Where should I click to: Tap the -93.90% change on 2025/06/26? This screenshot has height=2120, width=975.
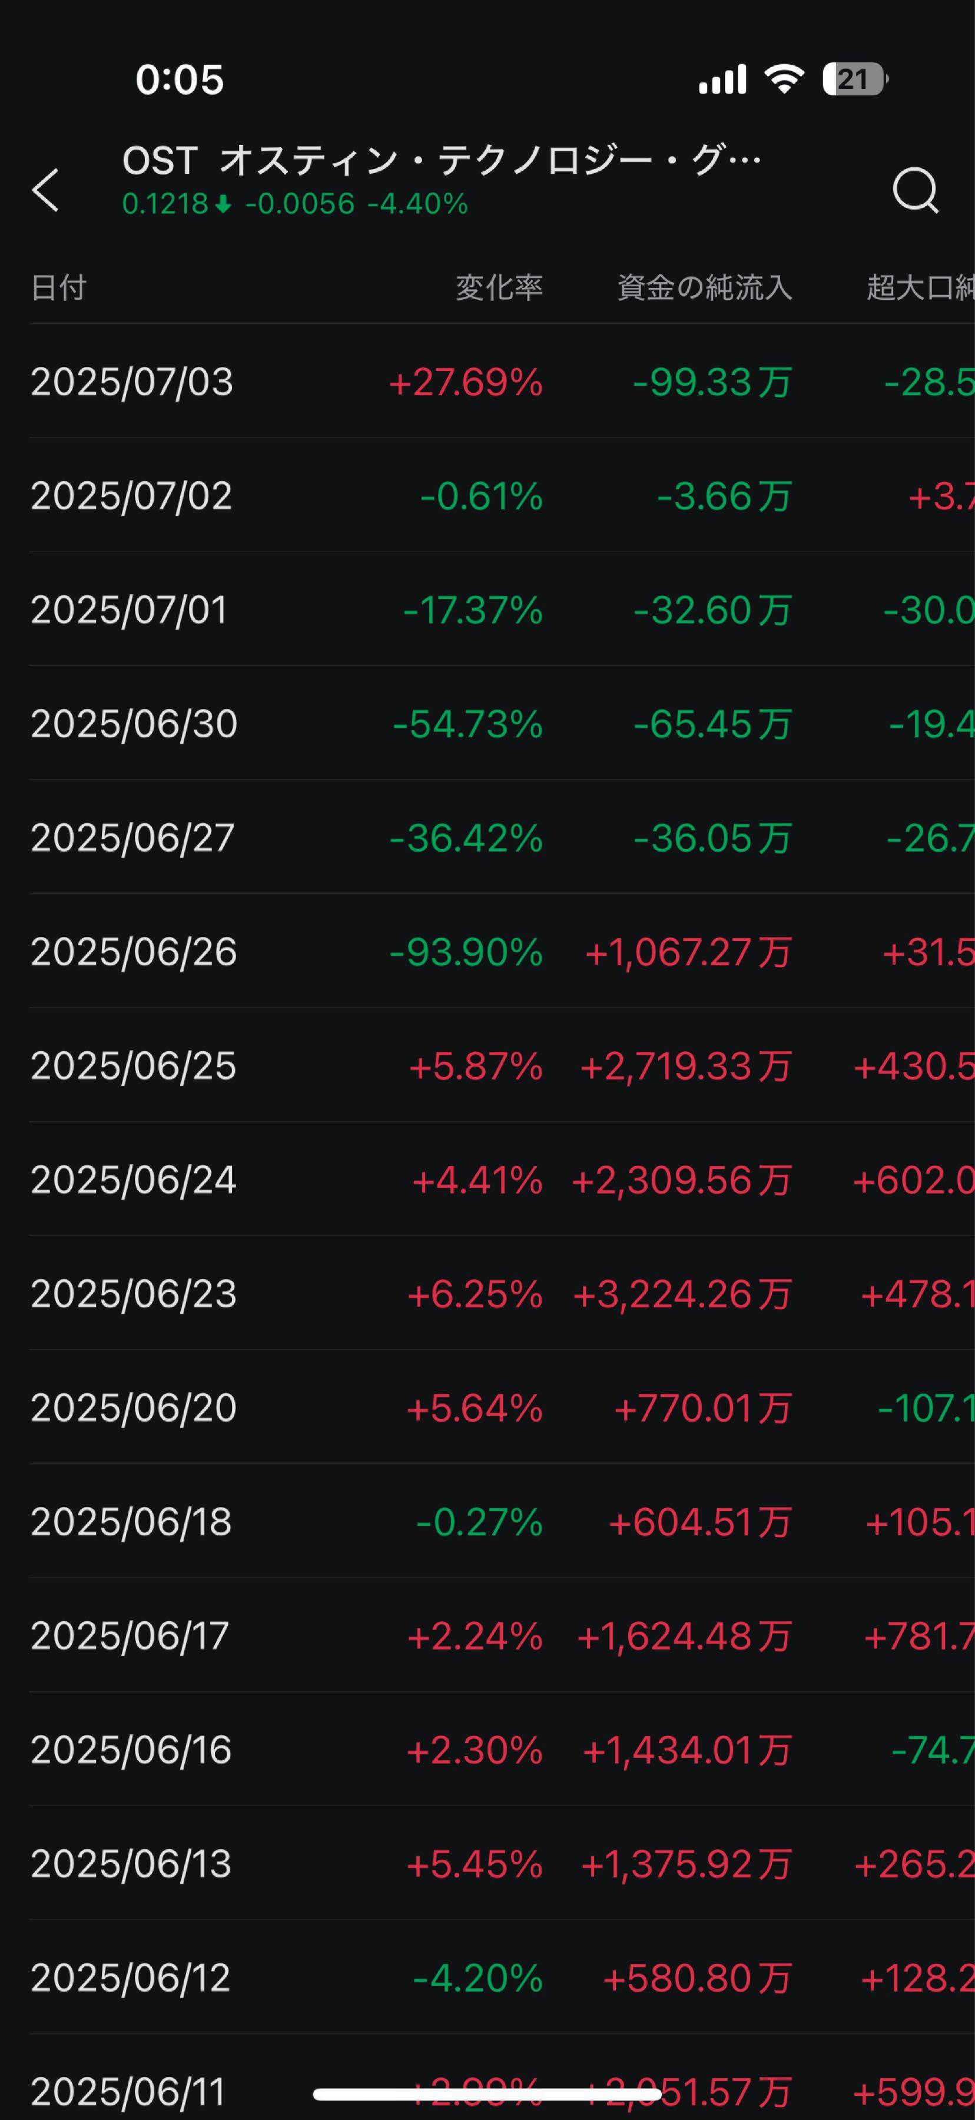tap(466, 952)
